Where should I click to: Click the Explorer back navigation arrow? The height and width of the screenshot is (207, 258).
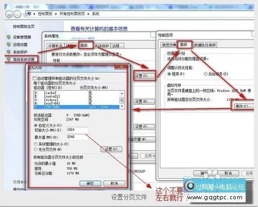9,14
